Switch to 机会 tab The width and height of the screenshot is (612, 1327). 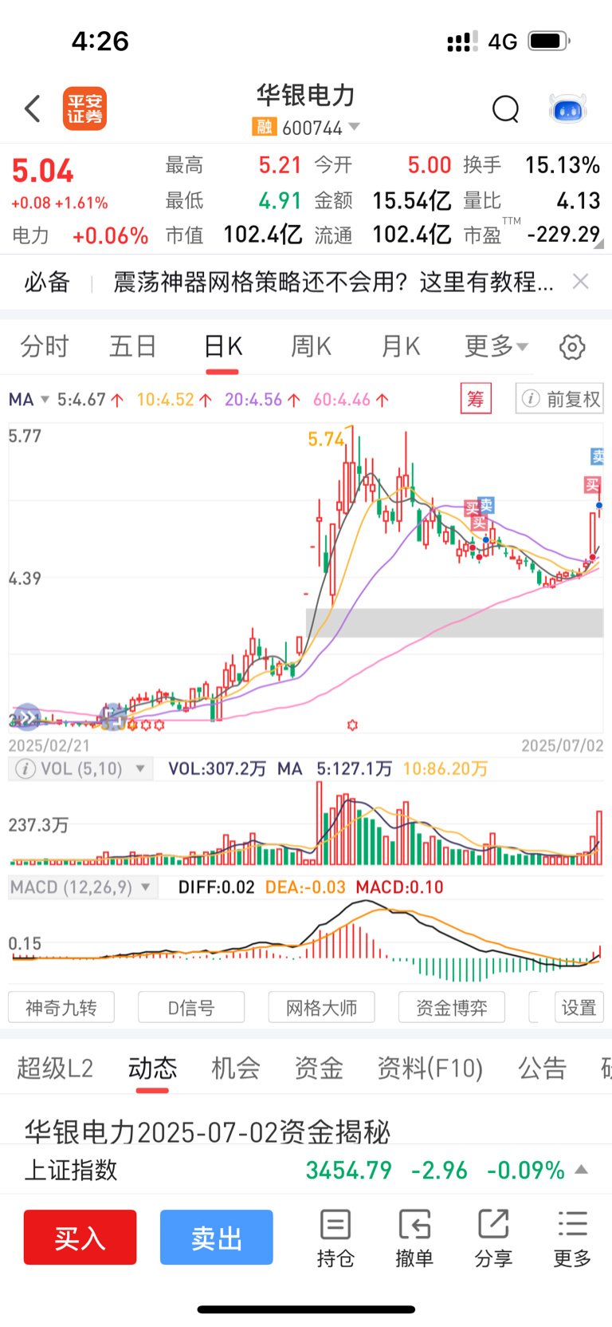pyautogui.click(x=236, y=1068)
